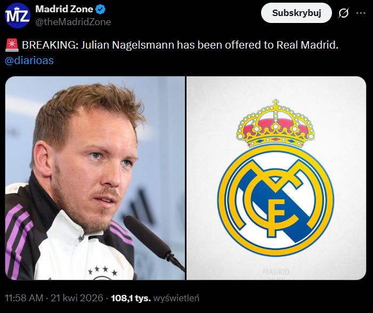Click the 11:58 AM timestamp

24,298
